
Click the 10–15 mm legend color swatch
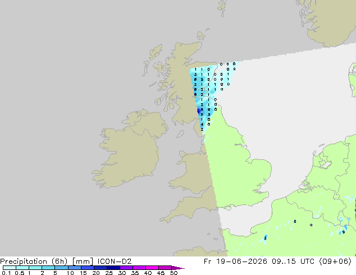(x=75, y=268)
